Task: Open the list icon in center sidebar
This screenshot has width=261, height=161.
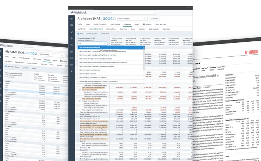Action: pos(71,51)
